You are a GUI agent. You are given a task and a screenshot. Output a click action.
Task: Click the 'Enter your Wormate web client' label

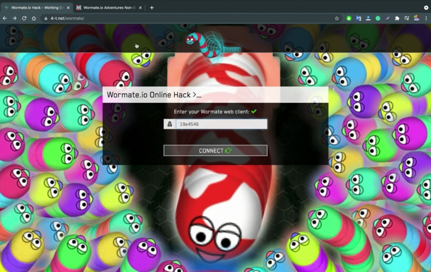tap(212, 112)
